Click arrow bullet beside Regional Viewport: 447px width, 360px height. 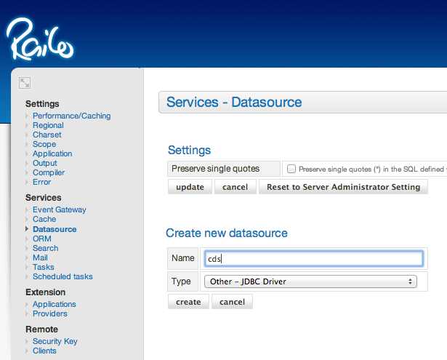[27, 125]
